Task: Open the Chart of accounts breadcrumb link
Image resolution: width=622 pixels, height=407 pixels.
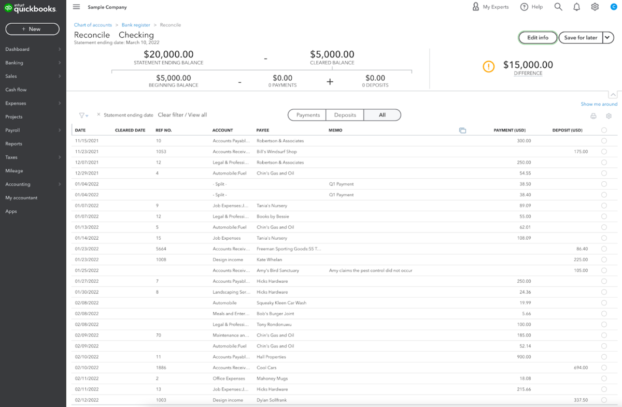Action: 93,24
